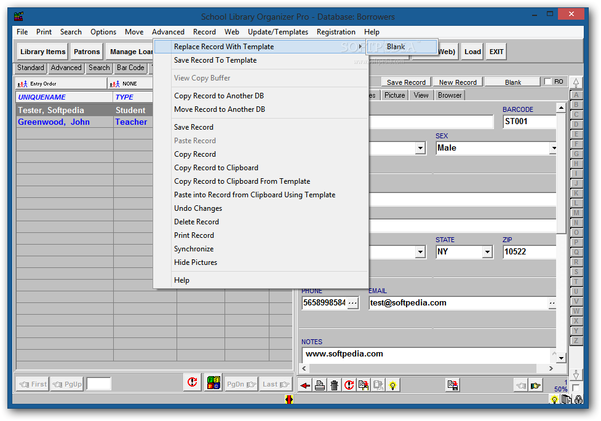Choose Hide Pictures menu entry
Image resolution: width=601 pixels, height=421 pixels.
(x=261, y=262)
